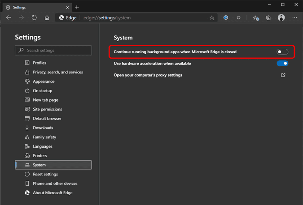Viewport: 303px width, 205px height.
Task: Open the blue globe extension icon
Action: pyautogui.click(x=225, y=17)
